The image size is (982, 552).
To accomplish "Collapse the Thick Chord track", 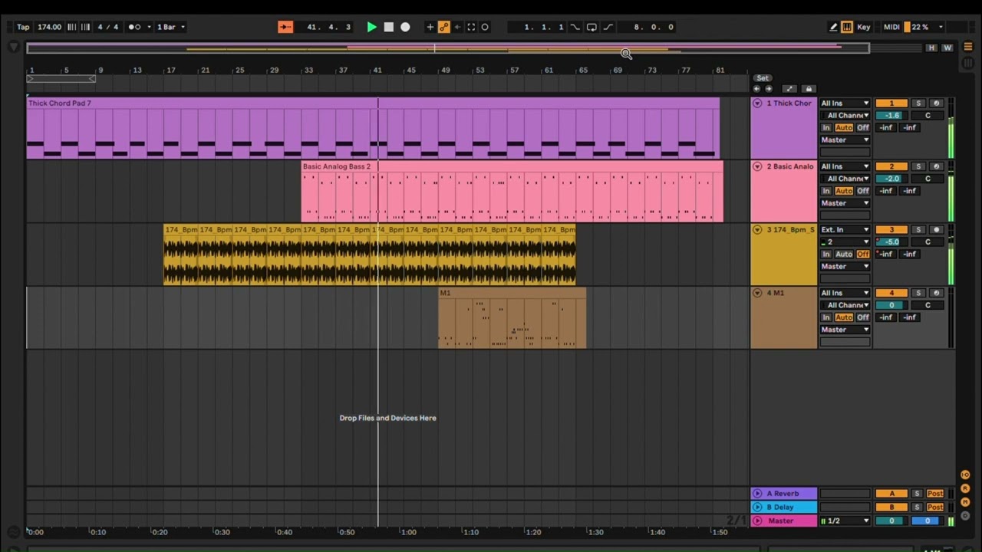I will click(x=757, y=103).
